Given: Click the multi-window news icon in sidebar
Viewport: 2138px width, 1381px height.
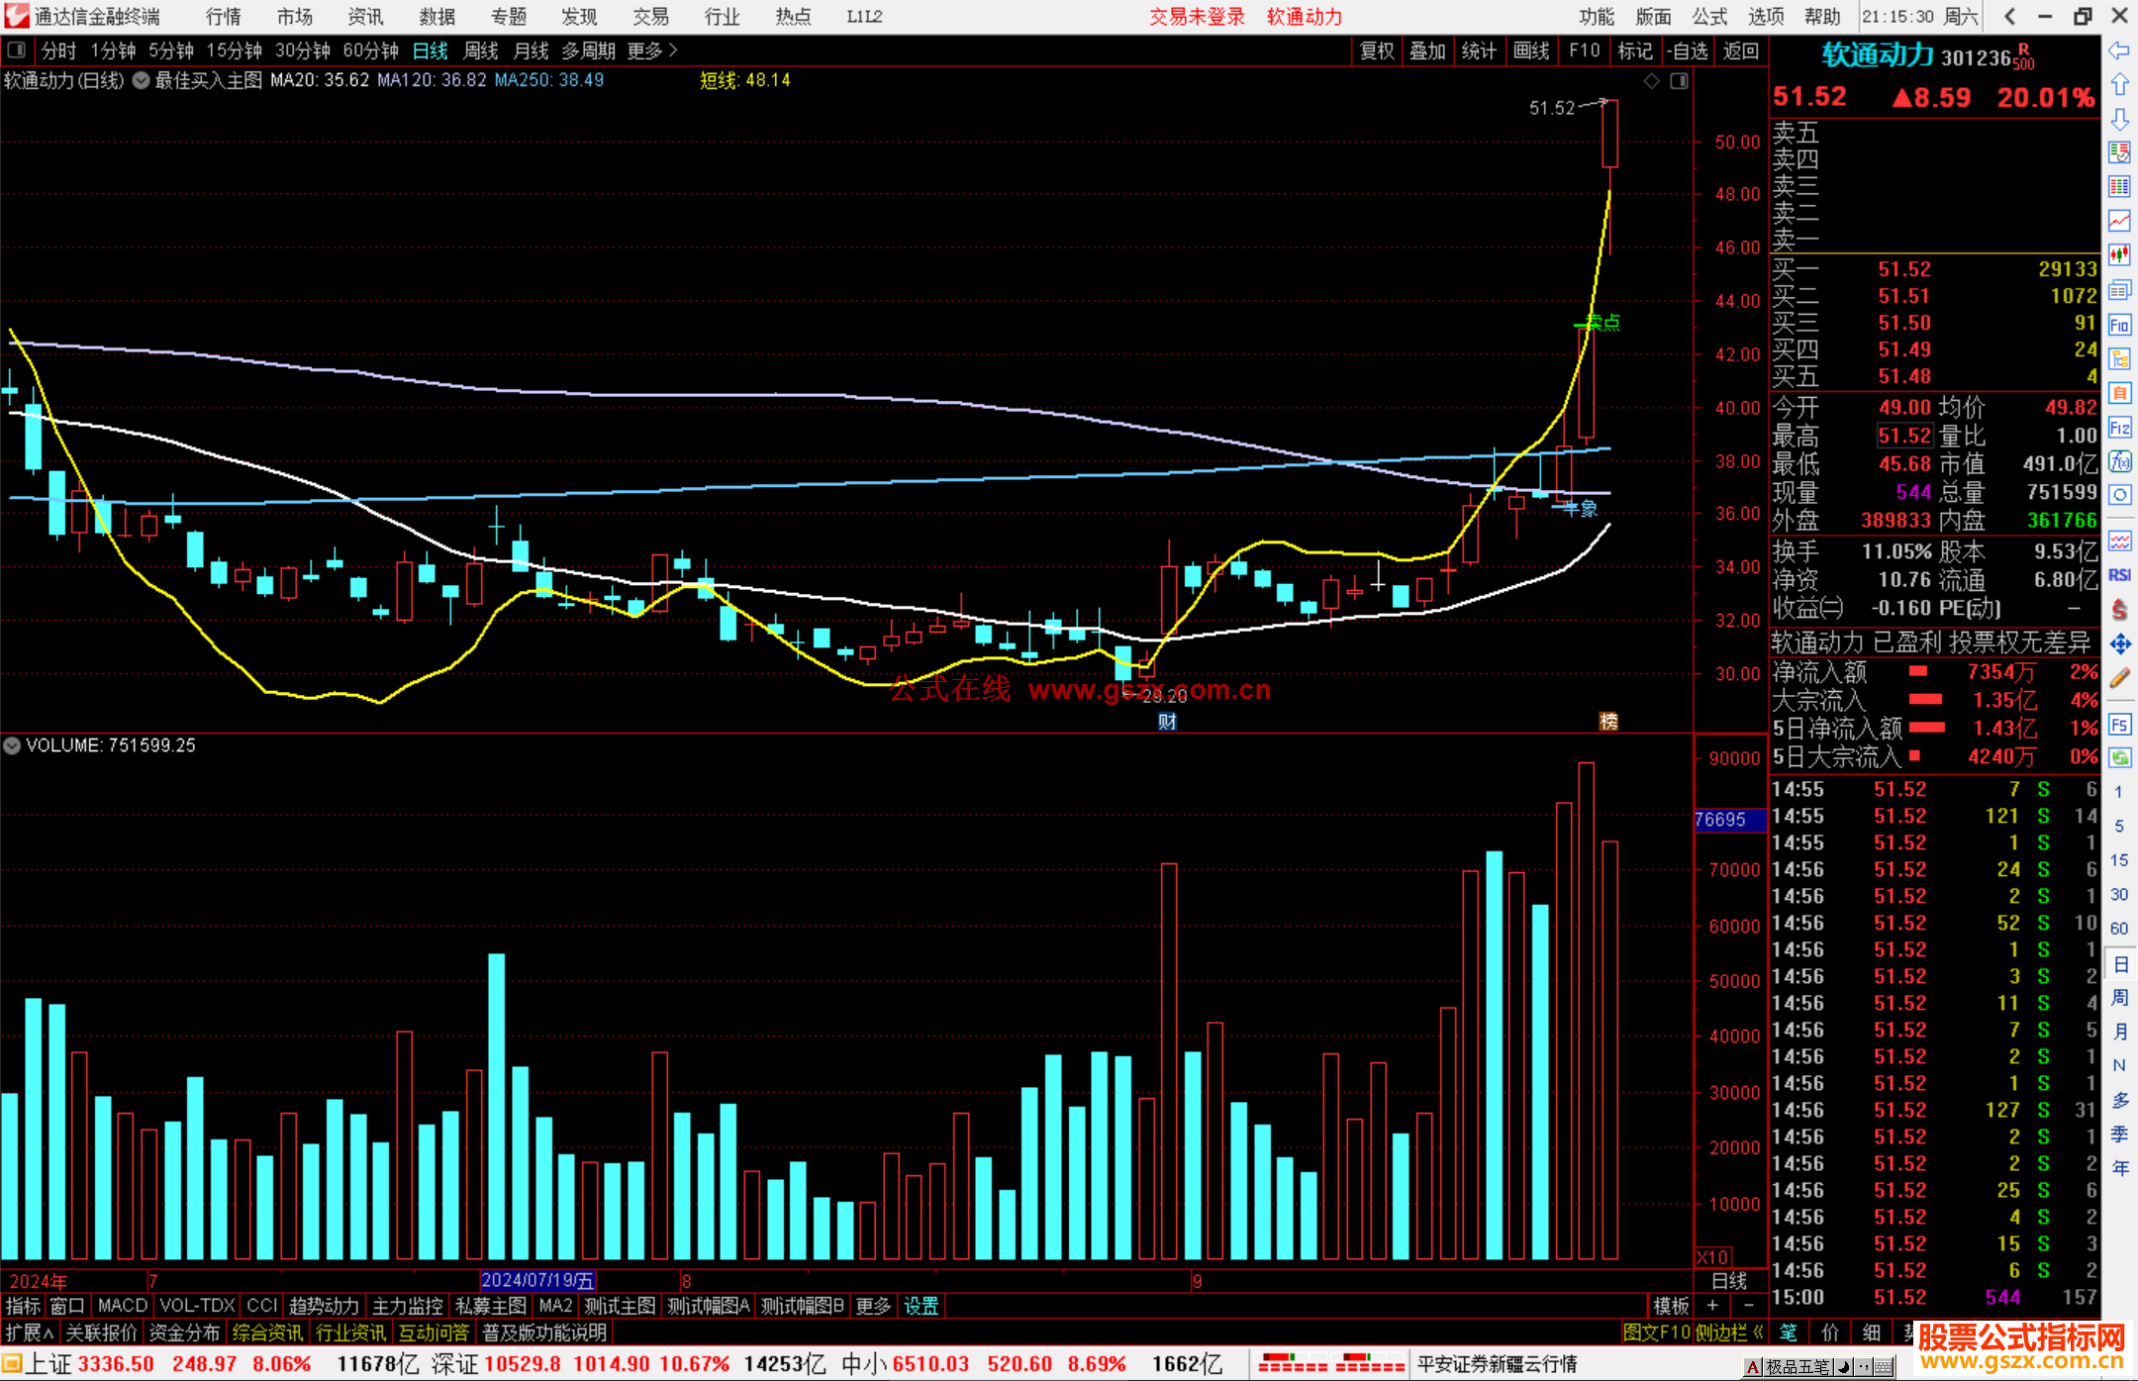Looking at the screenshot, I should [x=2119, y=290].
